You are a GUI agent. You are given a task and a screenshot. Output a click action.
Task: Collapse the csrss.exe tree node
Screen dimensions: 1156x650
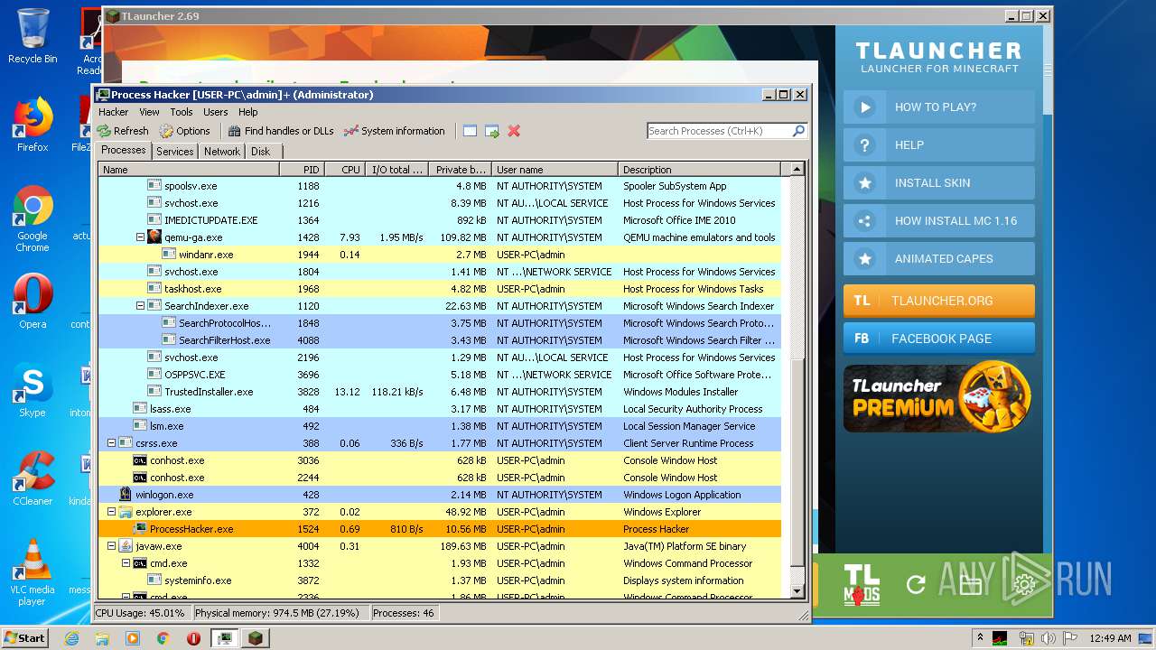[111, 443]
